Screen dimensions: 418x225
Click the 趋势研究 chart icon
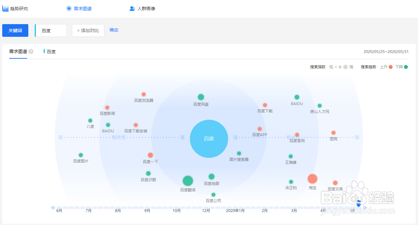5,9
